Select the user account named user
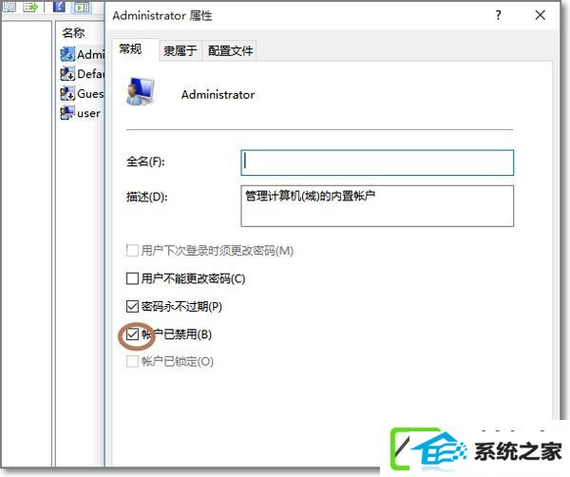 click(81, 113)
